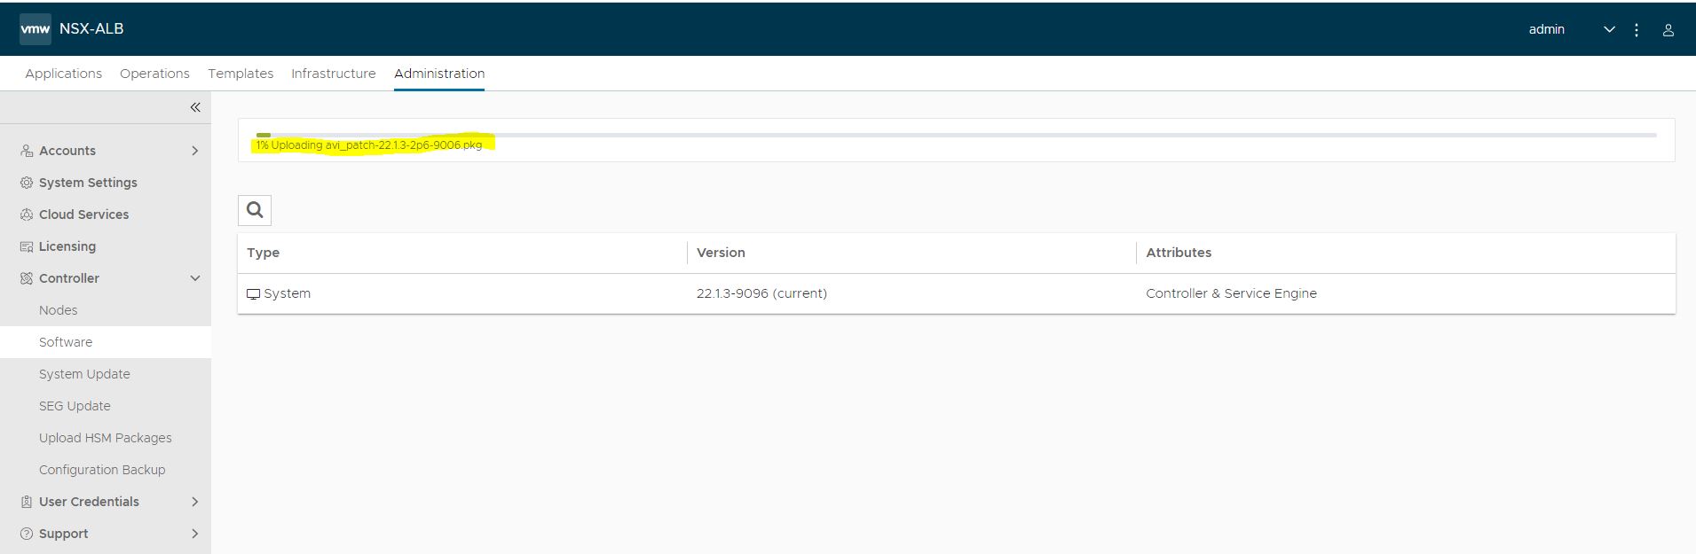
Task: Click the 'Uploading avi_patch' status text
Action: [369, 145]
